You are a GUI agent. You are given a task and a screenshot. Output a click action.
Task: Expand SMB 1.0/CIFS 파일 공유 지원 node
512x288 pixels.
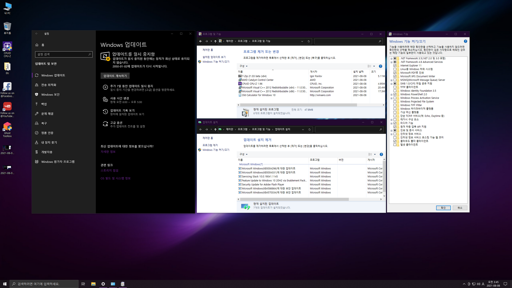pyautogui.click(x=391, y=83)
